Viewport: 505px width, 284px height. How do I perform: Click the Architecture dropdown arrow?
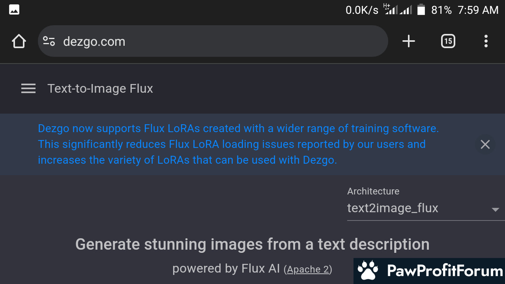[496, 209]
